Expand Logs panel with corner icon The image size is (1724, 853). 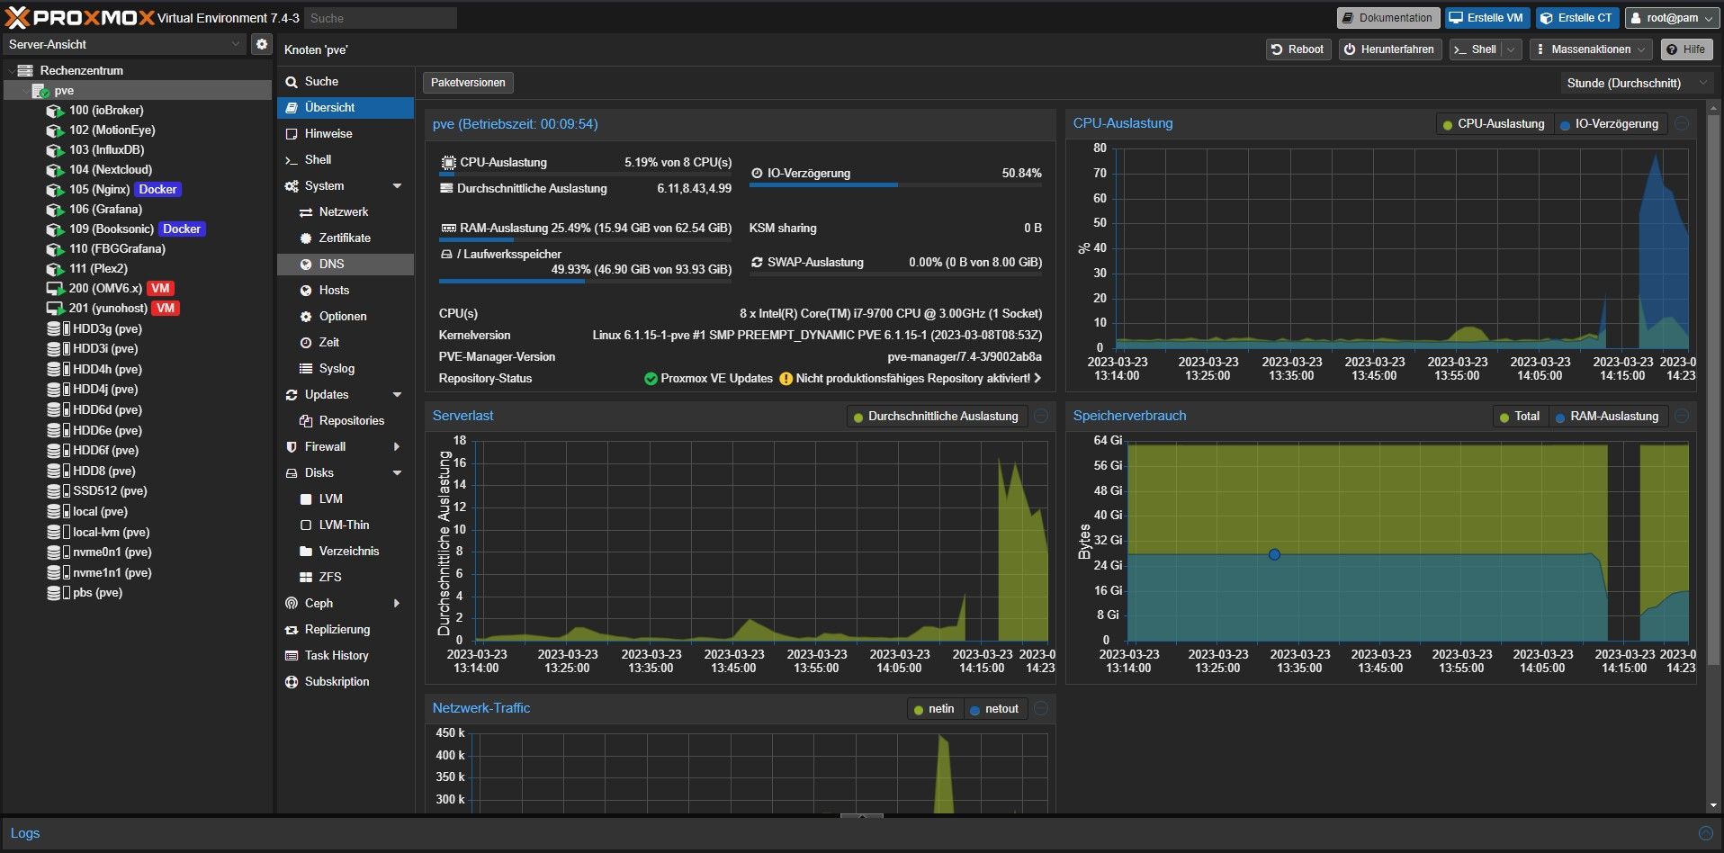click(1705, 833)
